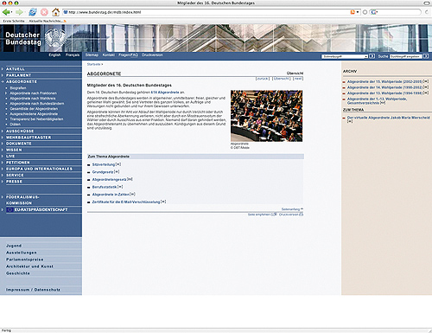Go to the browser home icon
432x333 pixels.
[x=55, y=12]
